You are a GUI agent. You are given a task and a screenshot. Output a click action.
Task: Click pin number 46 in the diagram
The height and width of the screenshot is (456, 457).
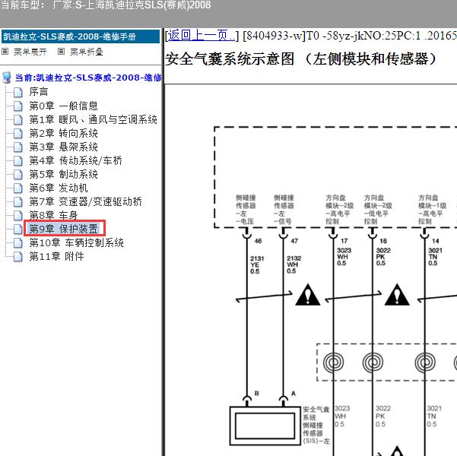point(258,241)
